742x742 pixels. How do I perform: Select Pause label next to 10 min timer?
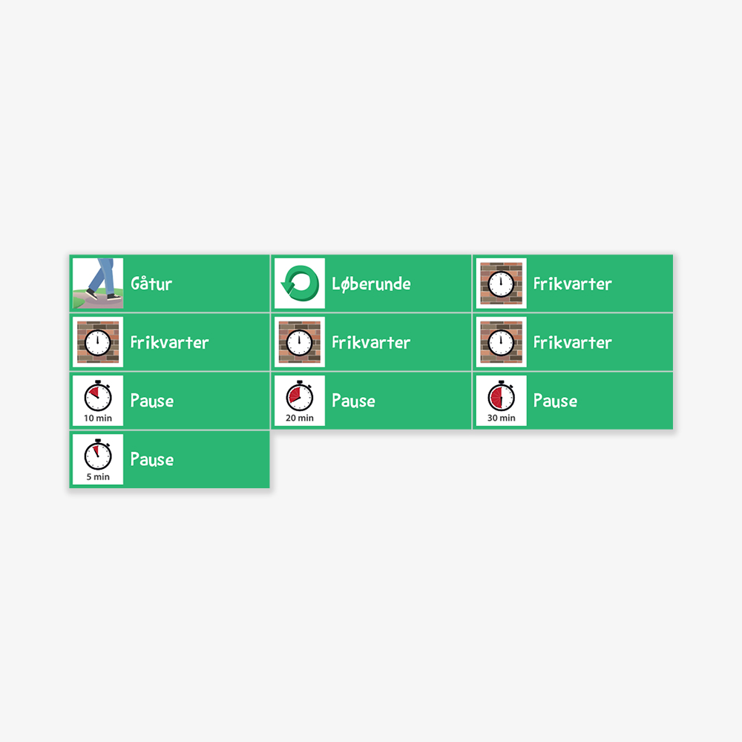point(152,401)
